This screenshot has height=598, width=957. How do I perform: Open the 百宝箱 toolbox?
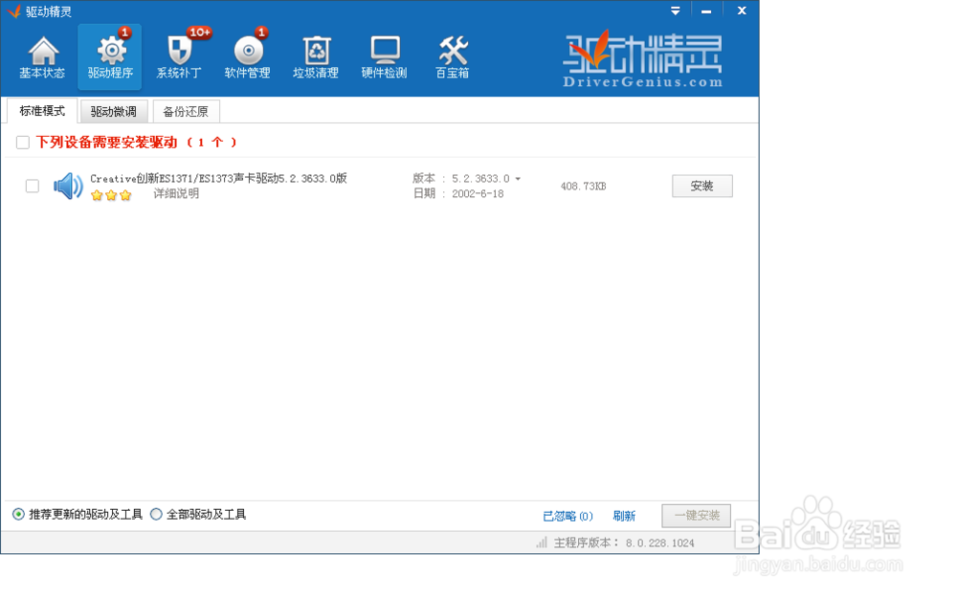point(453,55)
